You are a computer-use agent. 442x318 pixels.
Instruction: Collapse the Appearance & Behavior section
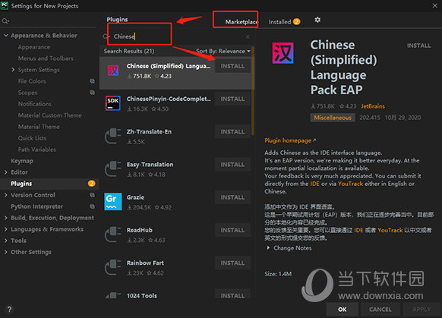pyautogui.click(x=5, y=36)
